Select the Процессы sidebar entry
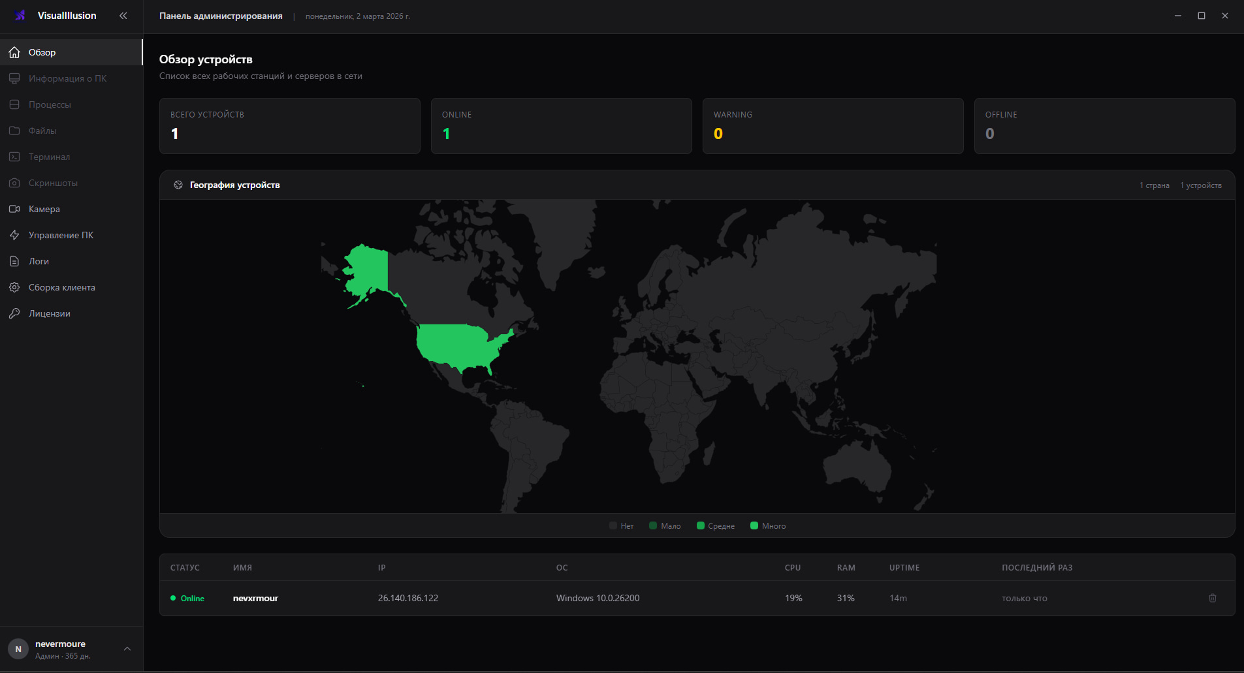This screenshot has height=673, width=1244. tap(50, 104)
